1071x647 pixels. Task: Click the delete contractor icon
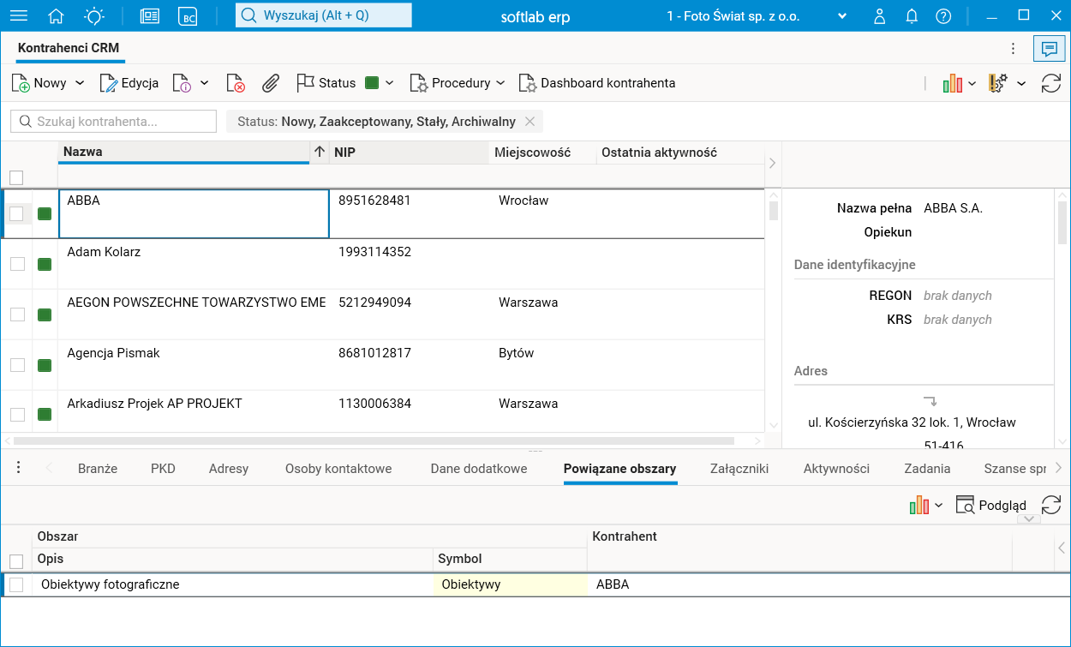coord(236,83)
